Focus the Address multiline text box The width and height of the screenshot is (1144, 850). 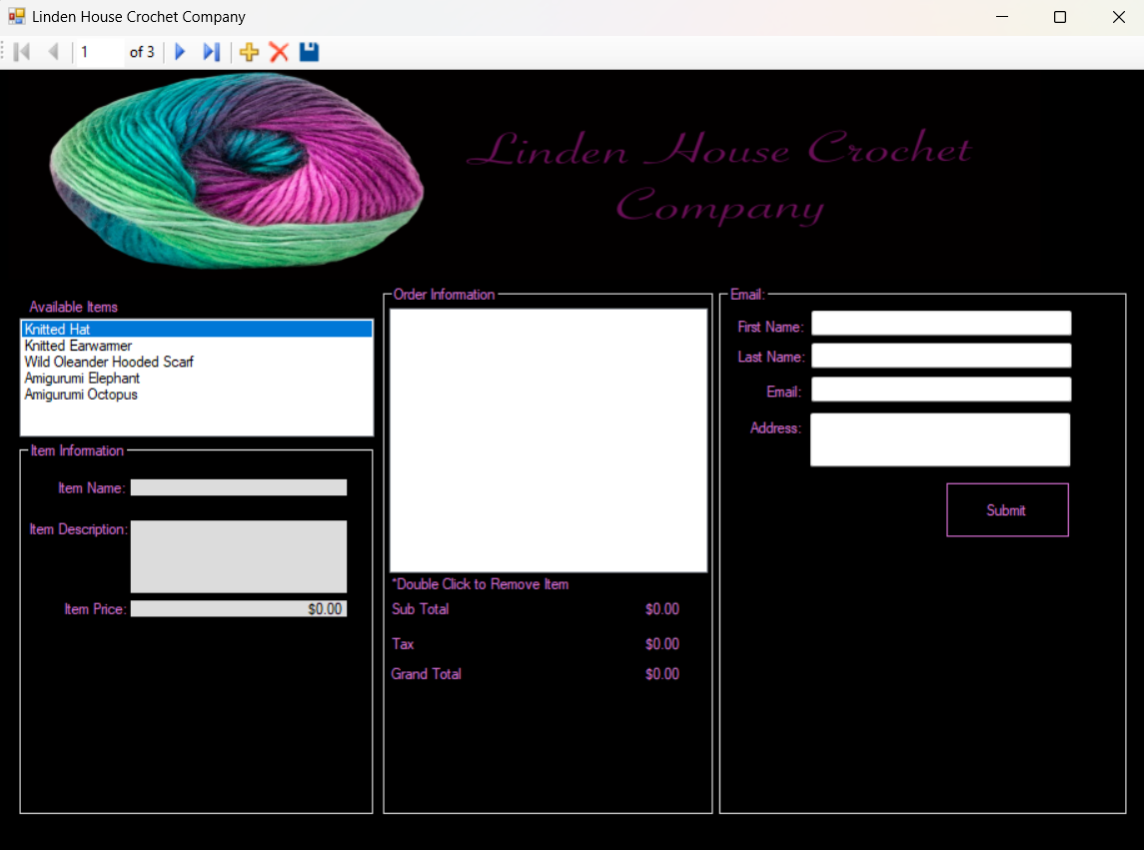[939, 439]
